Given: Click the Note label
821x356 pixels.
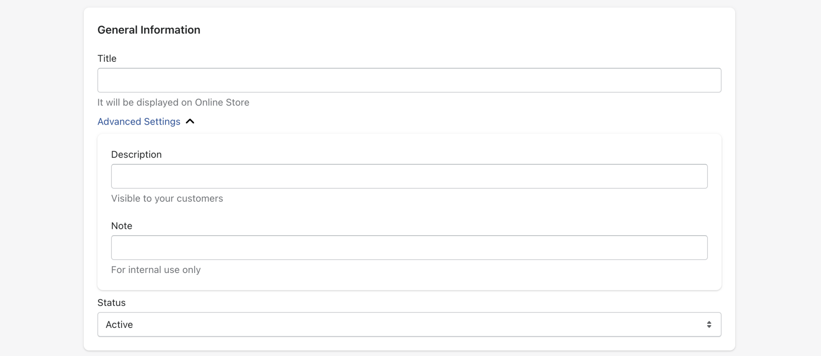Looking at the screenshot, I should 121,225.
